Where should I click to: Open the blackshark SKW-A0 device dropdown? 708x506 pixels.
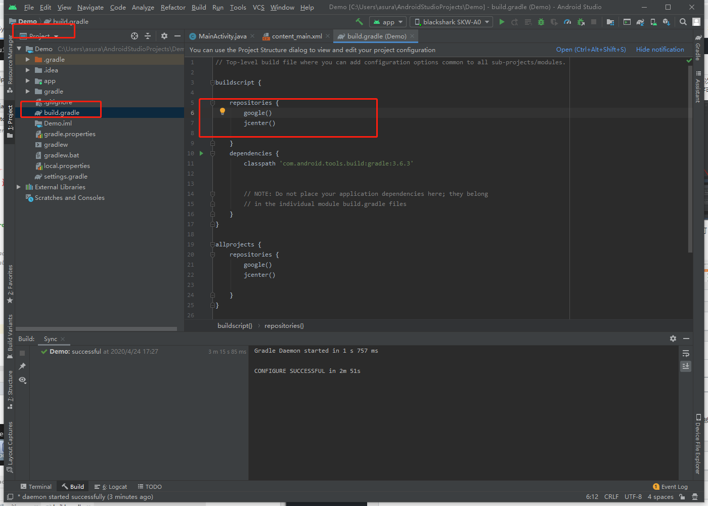pyautogui.click(x=452, y=22)
